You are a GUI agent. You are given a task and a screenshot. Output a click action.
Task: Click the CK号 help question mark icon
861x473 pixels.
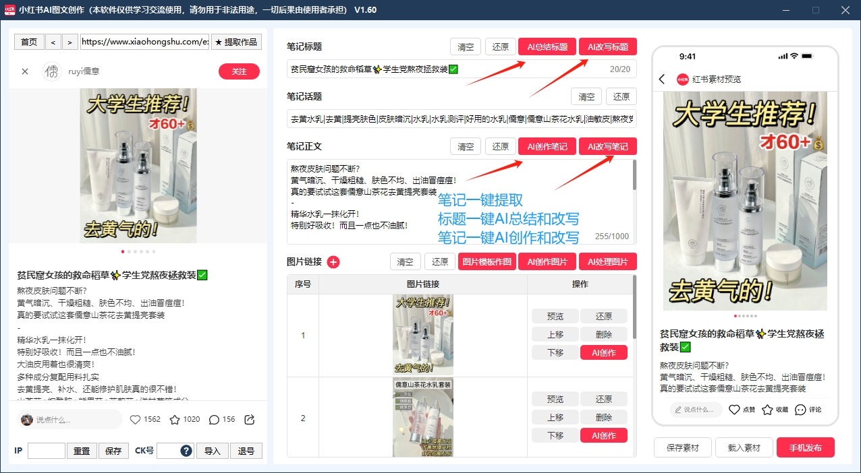186,451
